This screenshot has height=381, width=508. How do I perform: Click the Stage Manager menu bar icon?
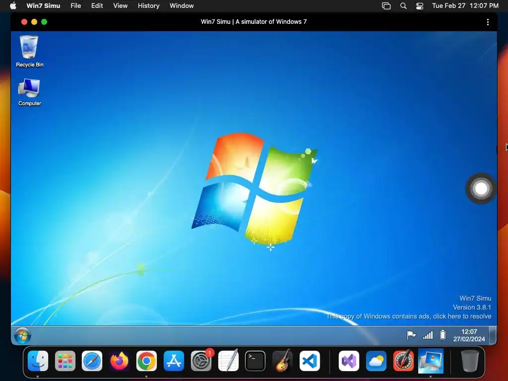click(386, 6)
